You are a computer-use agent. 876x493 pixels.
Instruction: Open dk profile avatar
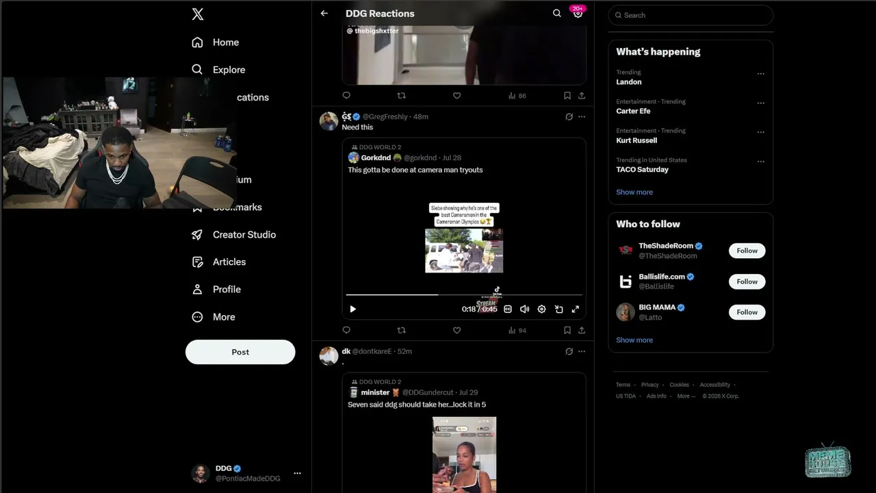[328, 356]
